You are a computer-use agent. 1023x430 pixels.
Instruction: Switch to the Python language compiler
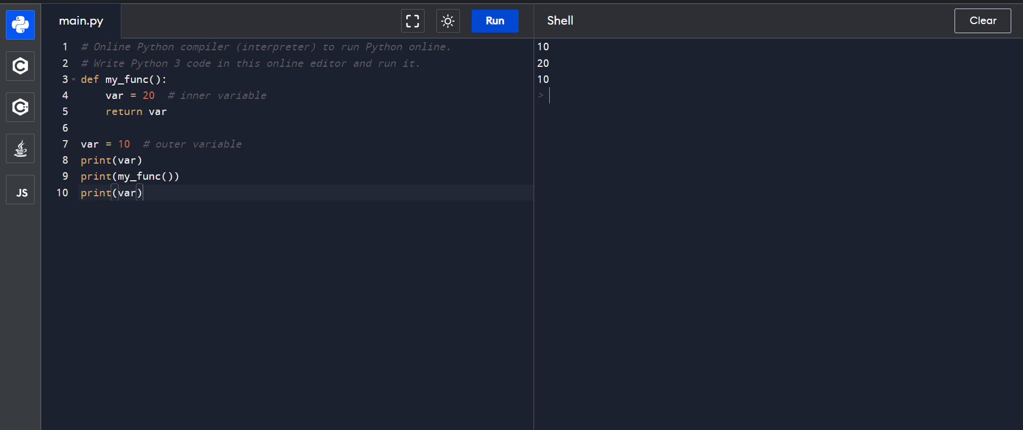point(20,25)
